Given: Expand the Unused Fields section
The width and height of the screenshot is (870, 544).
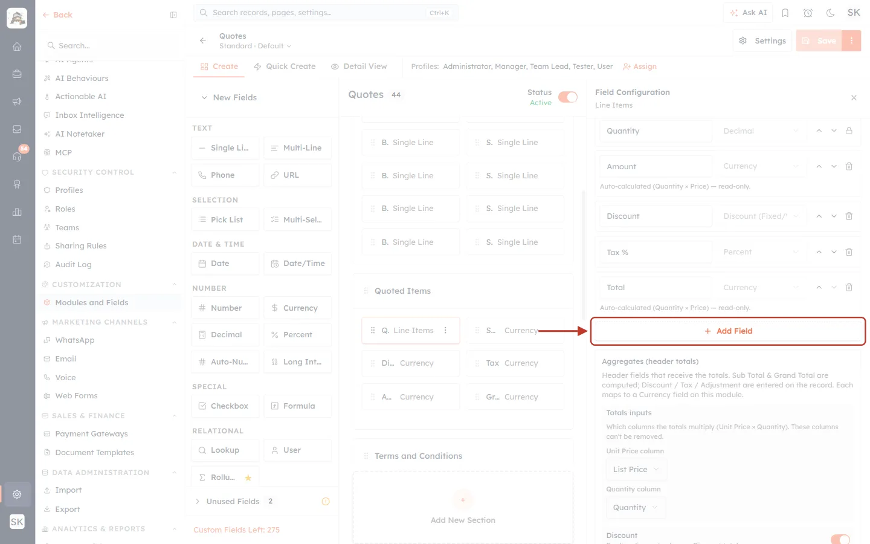Looking at the screenshot, I should tap(198, 501).
